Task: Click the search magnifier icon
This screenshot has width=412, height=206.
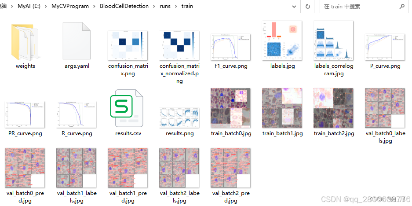Action: click(x=402, y=6)
